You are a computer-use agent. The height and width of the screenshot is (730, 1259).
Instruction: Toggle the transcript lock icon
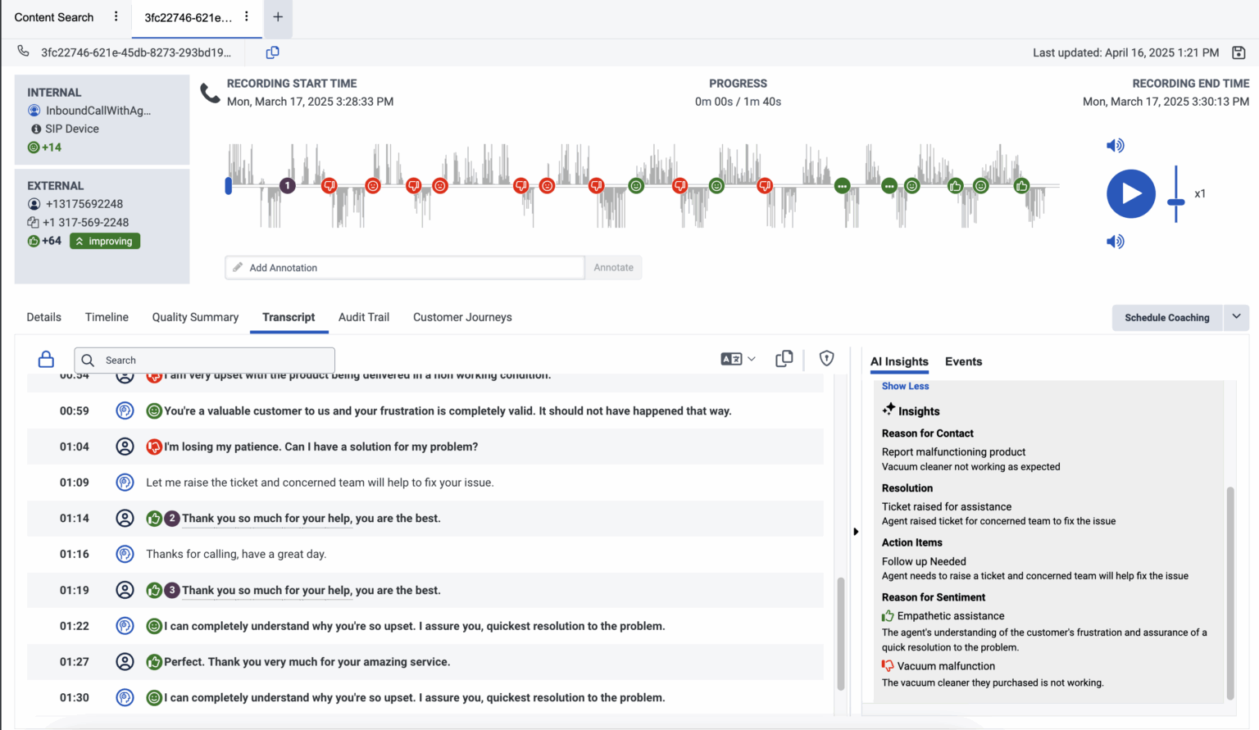pyautogui.click(x=45, y=358)
